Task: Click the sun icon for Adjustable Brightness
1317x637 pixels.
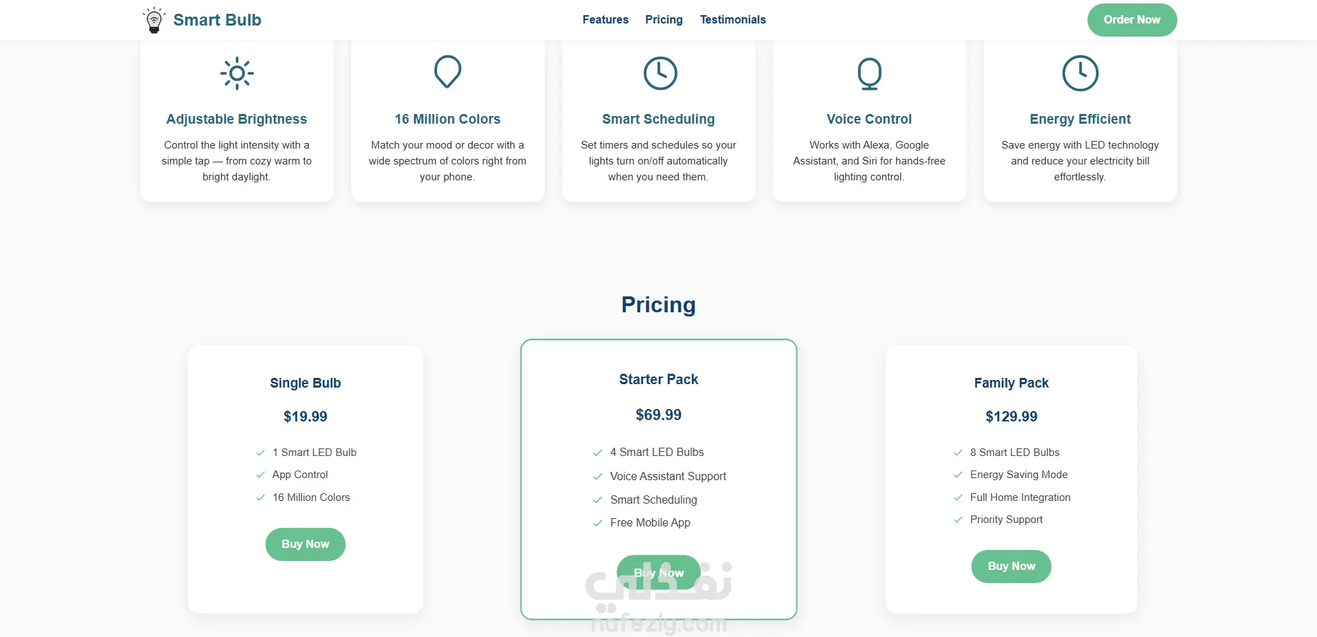Action: pos(237,73)
